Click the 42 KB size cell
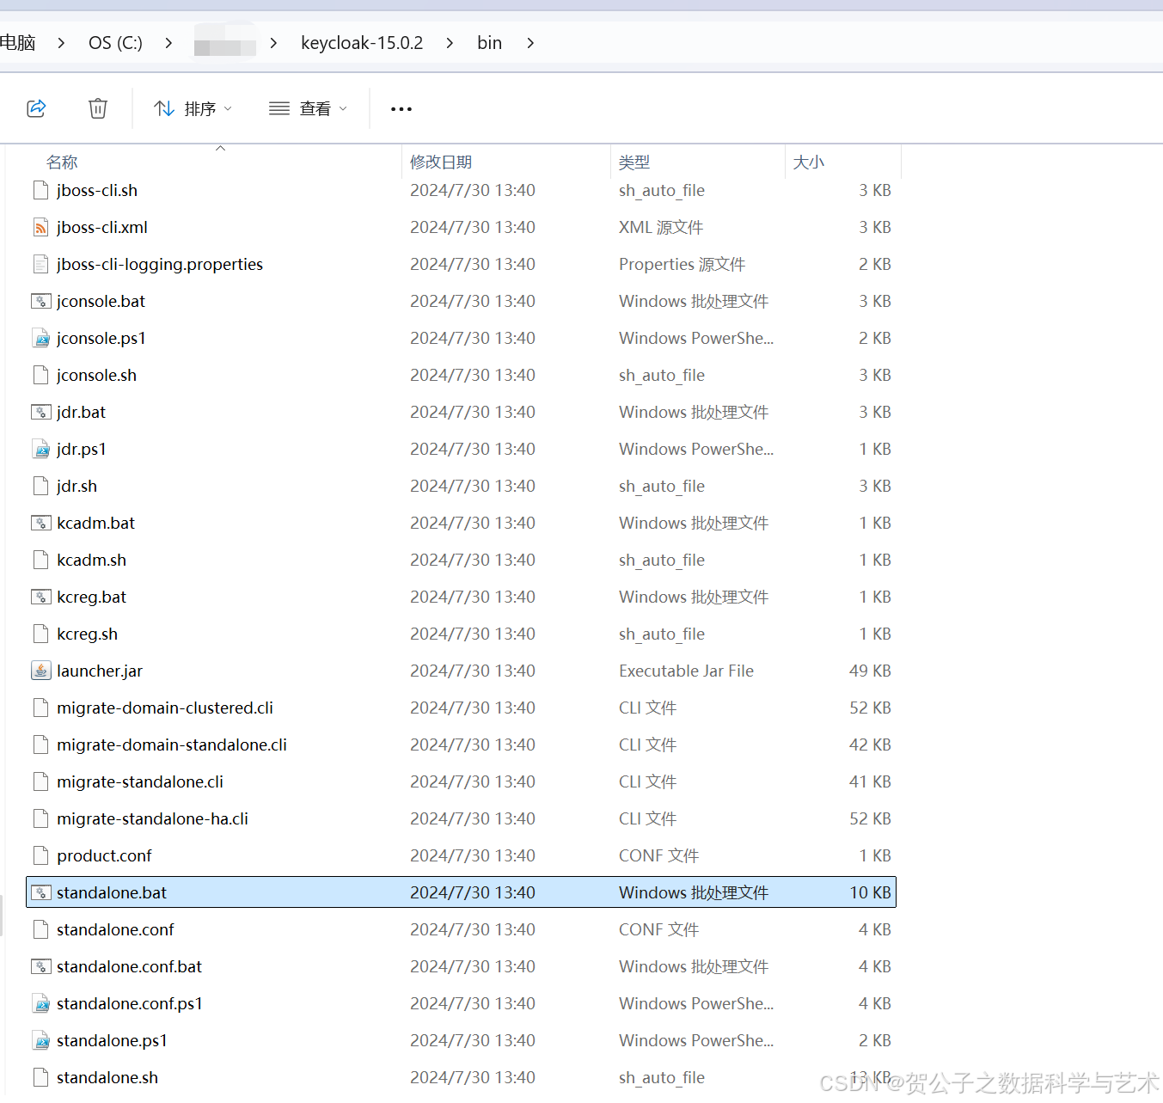Viewport: 1163px width, 1103px height. click(x=870, y=745)
